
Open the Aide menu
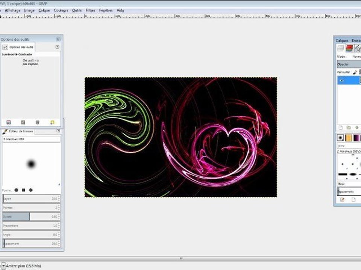(120, 10)
